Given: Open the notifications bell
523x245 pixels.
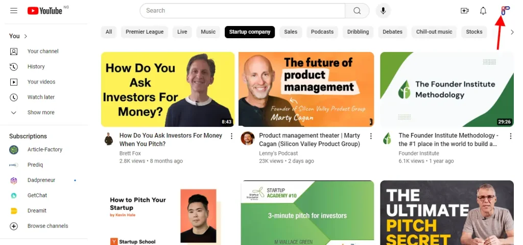Looking at the screenshot, I should coord(483,11).
